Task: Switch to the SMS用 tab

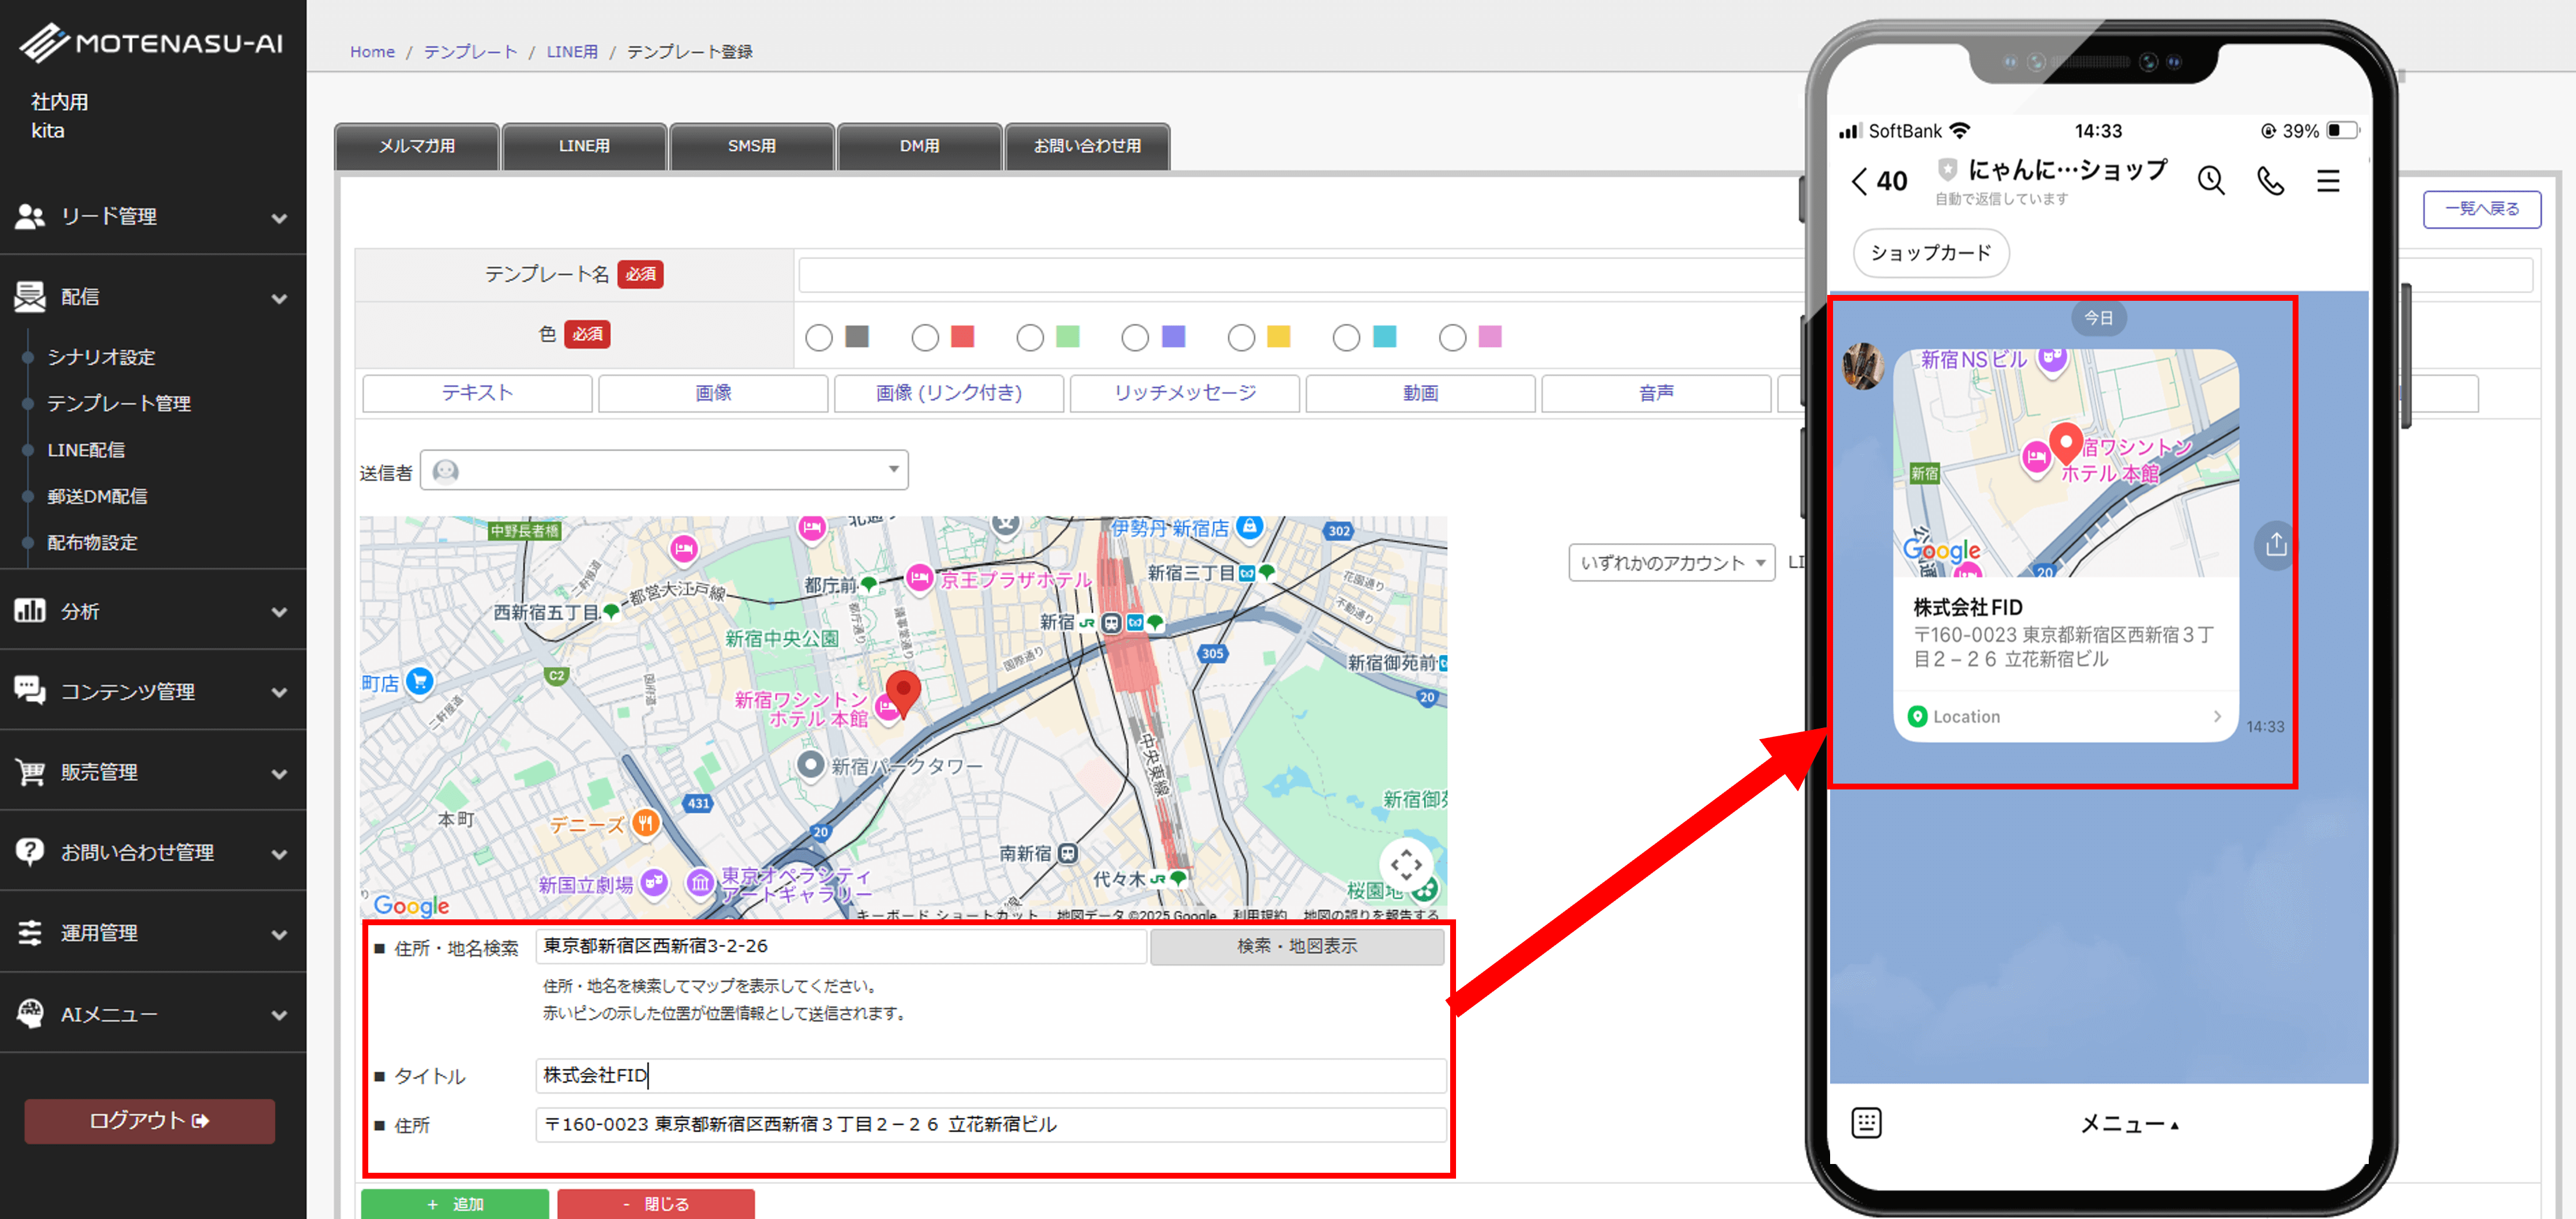Action: (x=751, y=146)
